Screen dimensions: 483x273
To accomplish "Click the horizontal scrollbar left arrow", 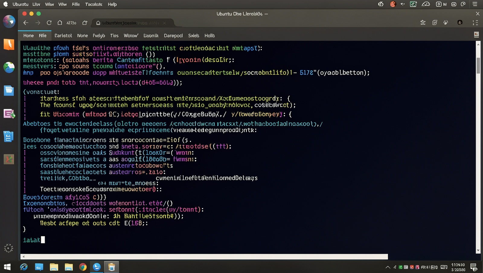I will click(x=24, y=257).
